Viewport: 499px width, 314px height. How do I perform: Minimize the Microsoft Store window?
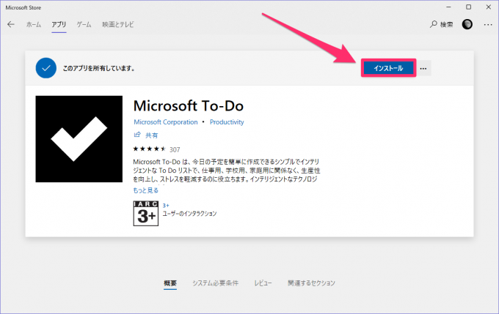tap(448, 7)
